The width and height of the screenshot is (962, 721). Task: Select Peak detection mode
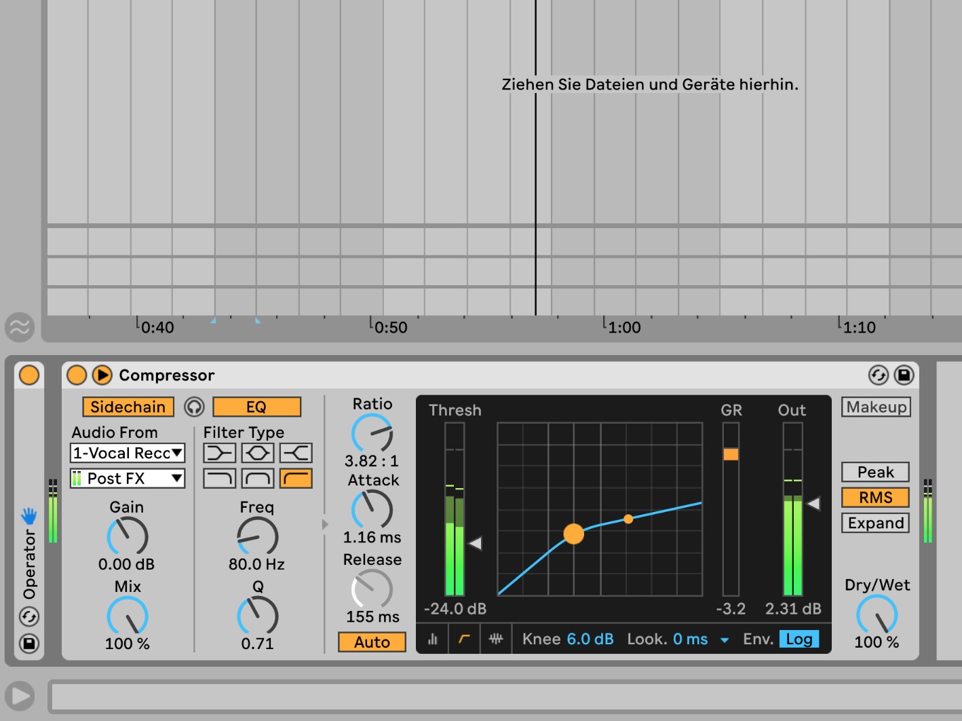pos(875,472)
